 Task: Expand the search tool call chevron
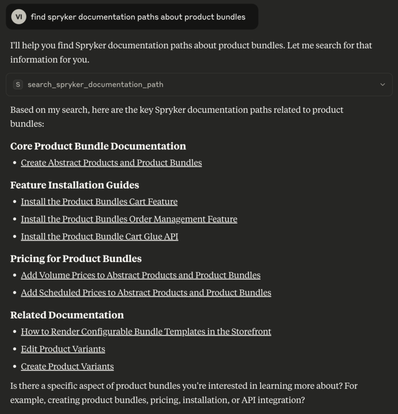click(382, 84)
